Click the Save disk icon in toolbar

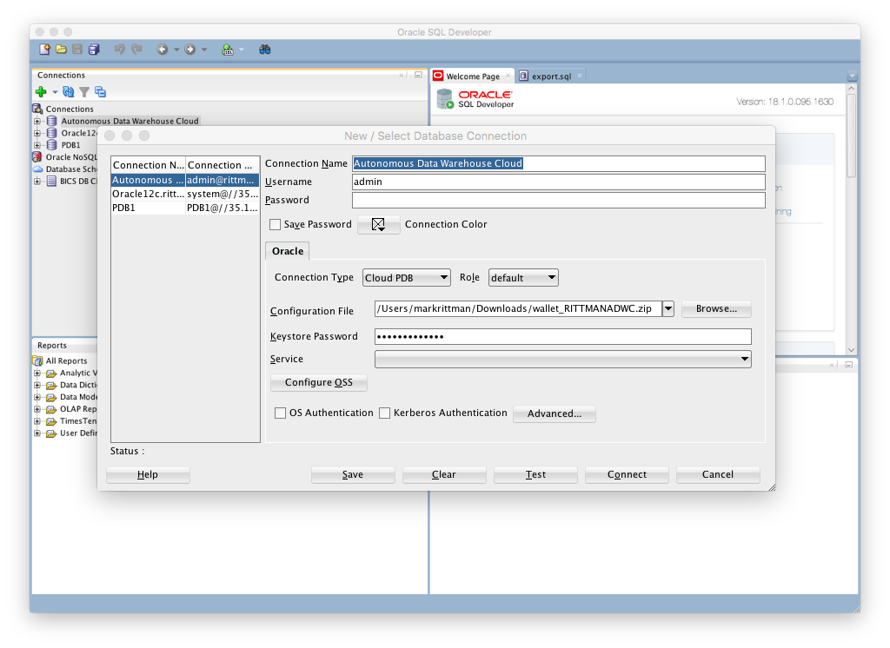(x=77, y=50)
